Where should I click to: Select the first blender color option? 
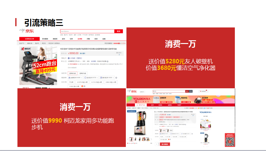coord(163,131)
